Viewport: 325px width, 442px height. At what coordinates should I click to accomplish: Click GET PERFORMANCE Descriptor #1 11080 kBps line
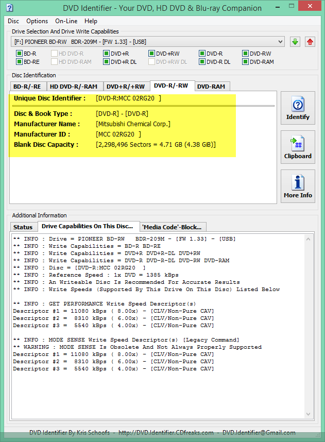114,311
